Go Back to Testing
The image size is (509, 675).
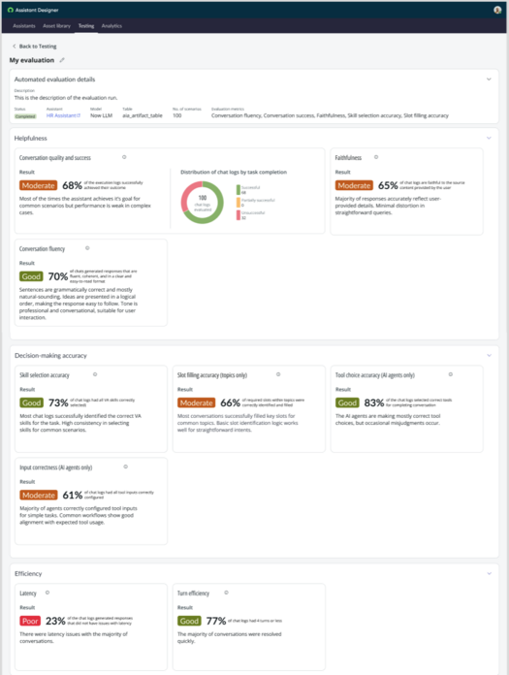(x=35, y=46)
